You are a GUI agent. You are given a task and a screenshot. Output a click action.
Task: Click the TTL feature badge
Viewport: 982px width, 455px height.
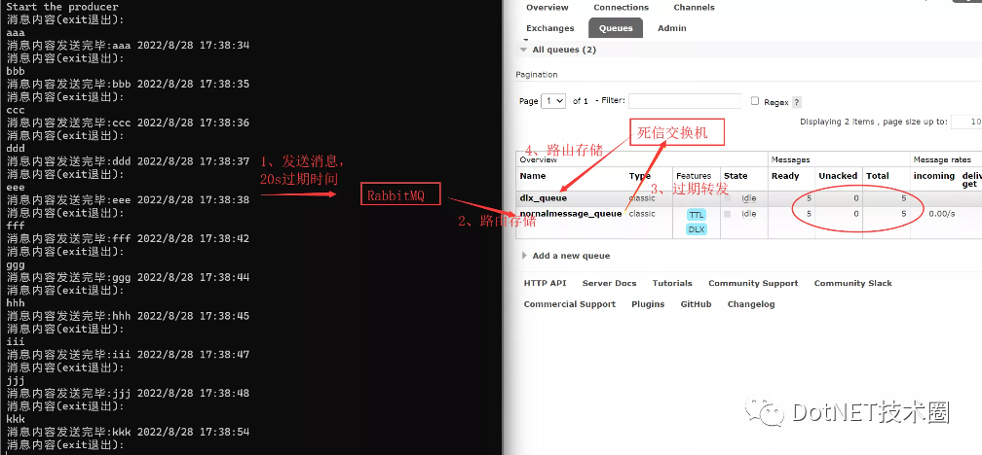coord(697,214)
